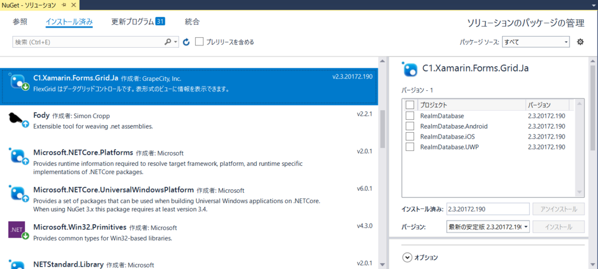The height and width of the screenshot is (269, 598).
Task: Click project list scroll down arrow
Action: click(x=580, y=192)
